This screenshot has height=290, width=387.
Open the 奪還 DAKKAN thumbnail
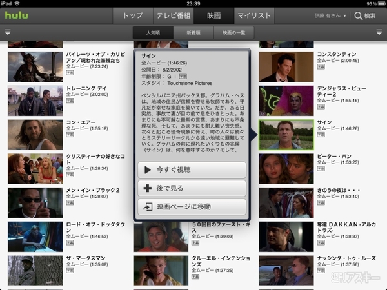286,237
